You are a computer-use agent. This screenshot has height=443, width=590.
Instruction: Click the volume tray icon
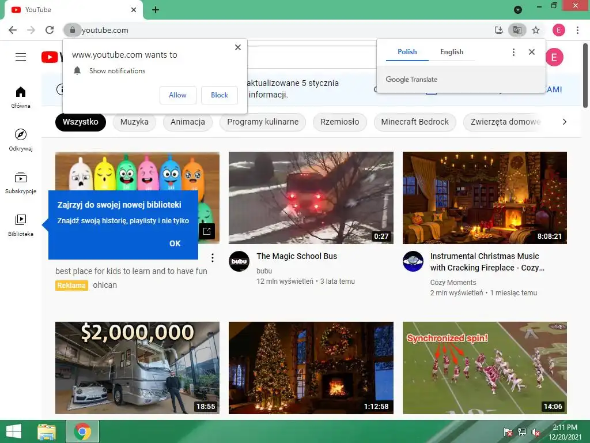(x=535, y=432)
